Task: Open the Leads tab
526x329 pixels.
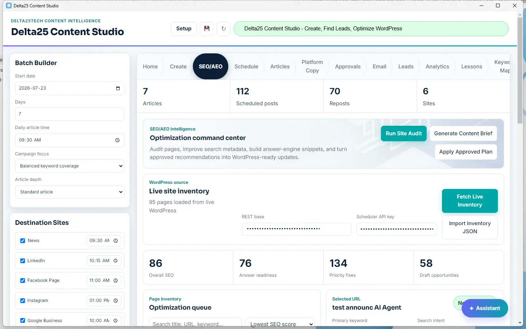Action: coord(406,67)
